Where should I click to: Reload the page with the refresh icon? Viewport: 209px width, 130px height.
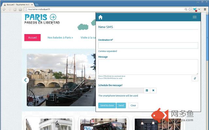click(15, 9)
